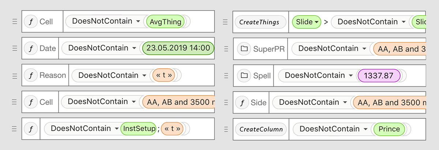Select the 23.05.2019 14:00 date chip
Image resolution: width=439 pixels, height=150 pixels.
(178, 48)
